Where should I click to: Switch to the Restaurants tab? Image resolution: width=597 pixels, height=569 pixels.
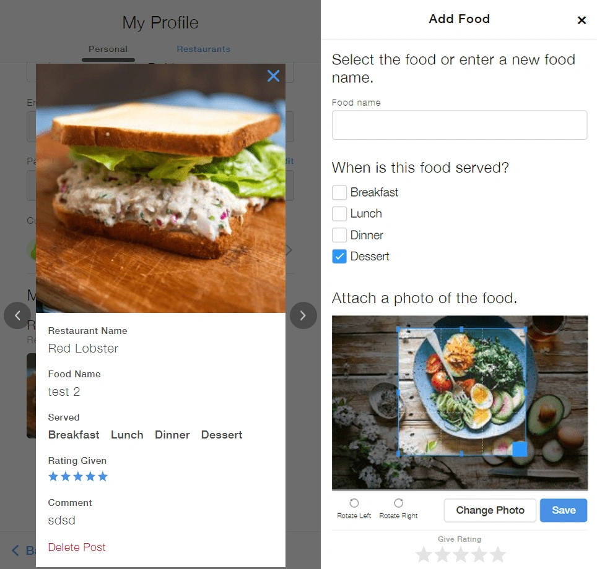click(x=203, y=49)
